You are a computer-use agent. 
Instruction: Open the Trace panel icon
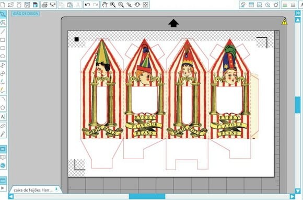point(267,5)
